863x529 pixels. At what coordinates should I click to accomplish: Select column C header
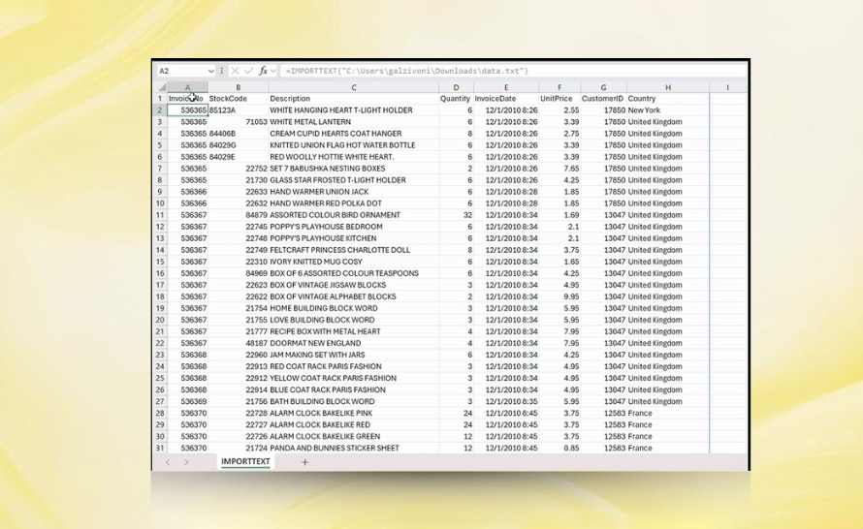(x=353, y=87)
